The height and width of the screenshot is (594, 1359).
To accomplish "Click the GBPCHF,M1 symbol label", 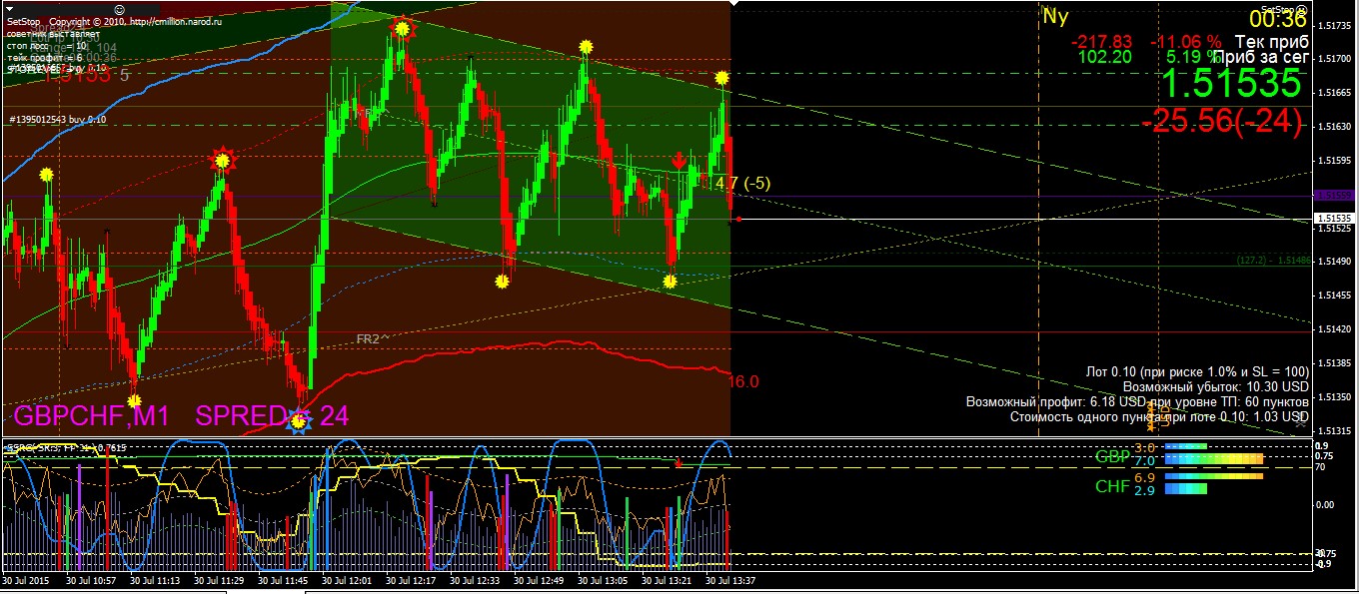I will [92, 416].
